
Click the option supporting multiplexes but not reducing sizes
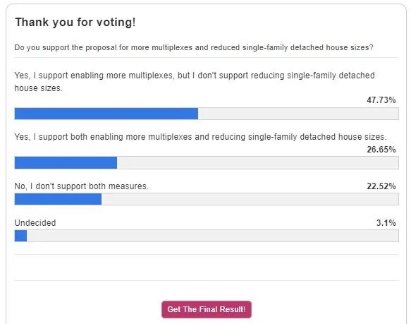195,82
